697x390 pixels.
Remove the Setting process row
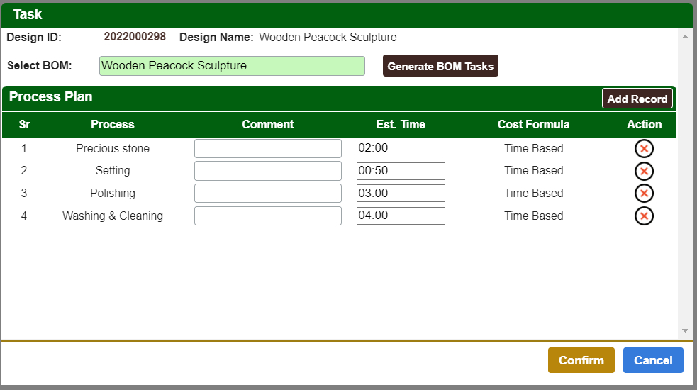point(644,171)
